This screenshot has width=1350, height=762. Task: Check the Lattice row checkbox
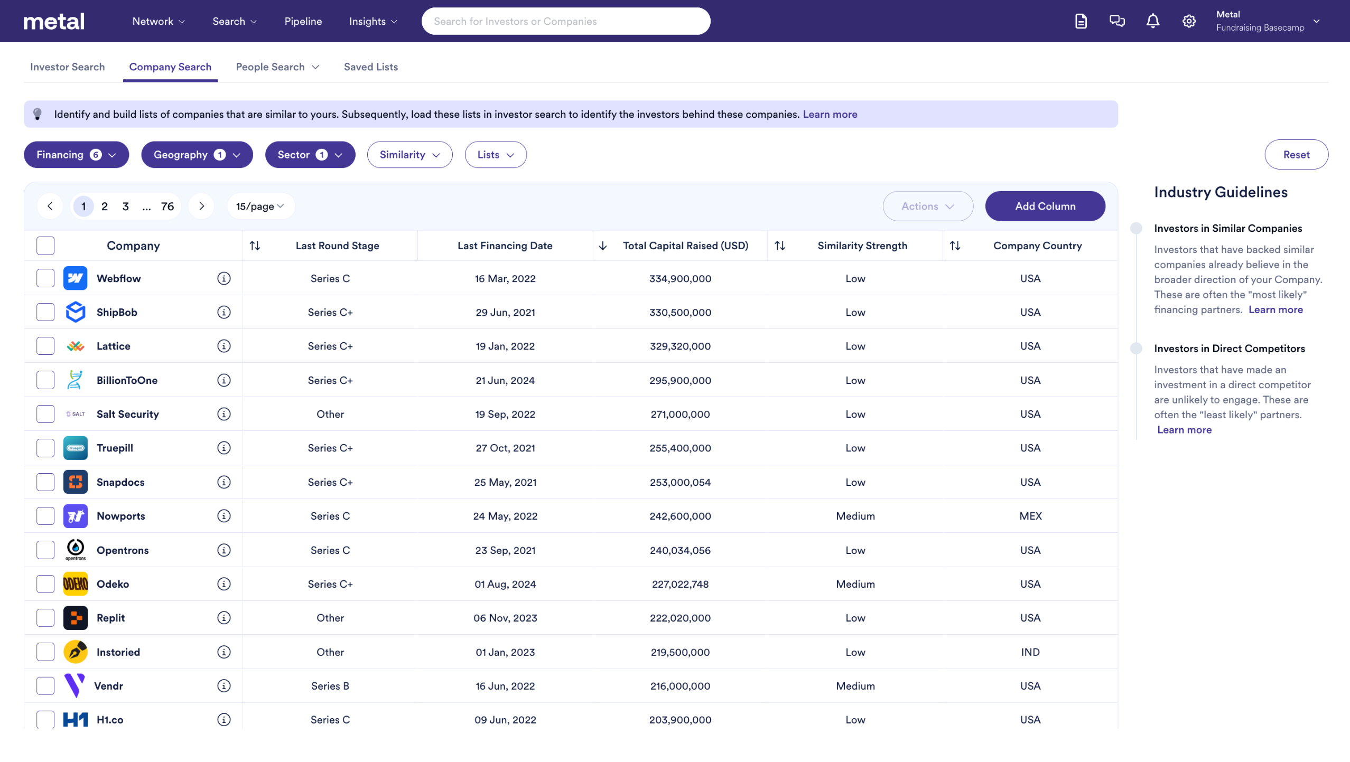click(45, 346)
